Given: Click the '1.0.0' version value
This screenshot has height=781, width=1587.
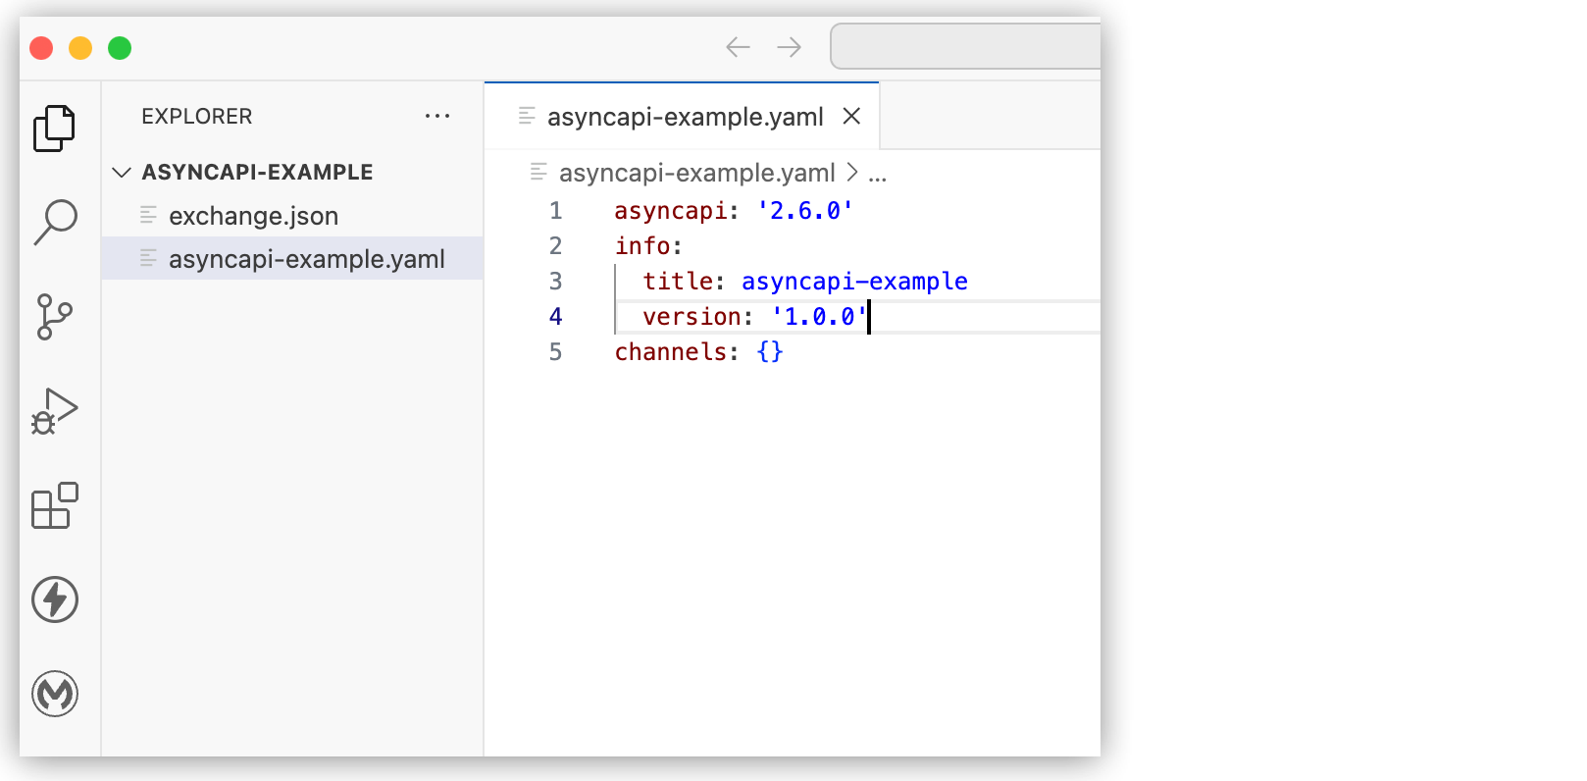Looking at the screenshot, I should point(820,317).
